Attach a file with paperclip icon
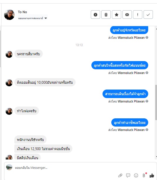This screenshot has height=180, width=157. pyautogui.click(x=120, y=175)
